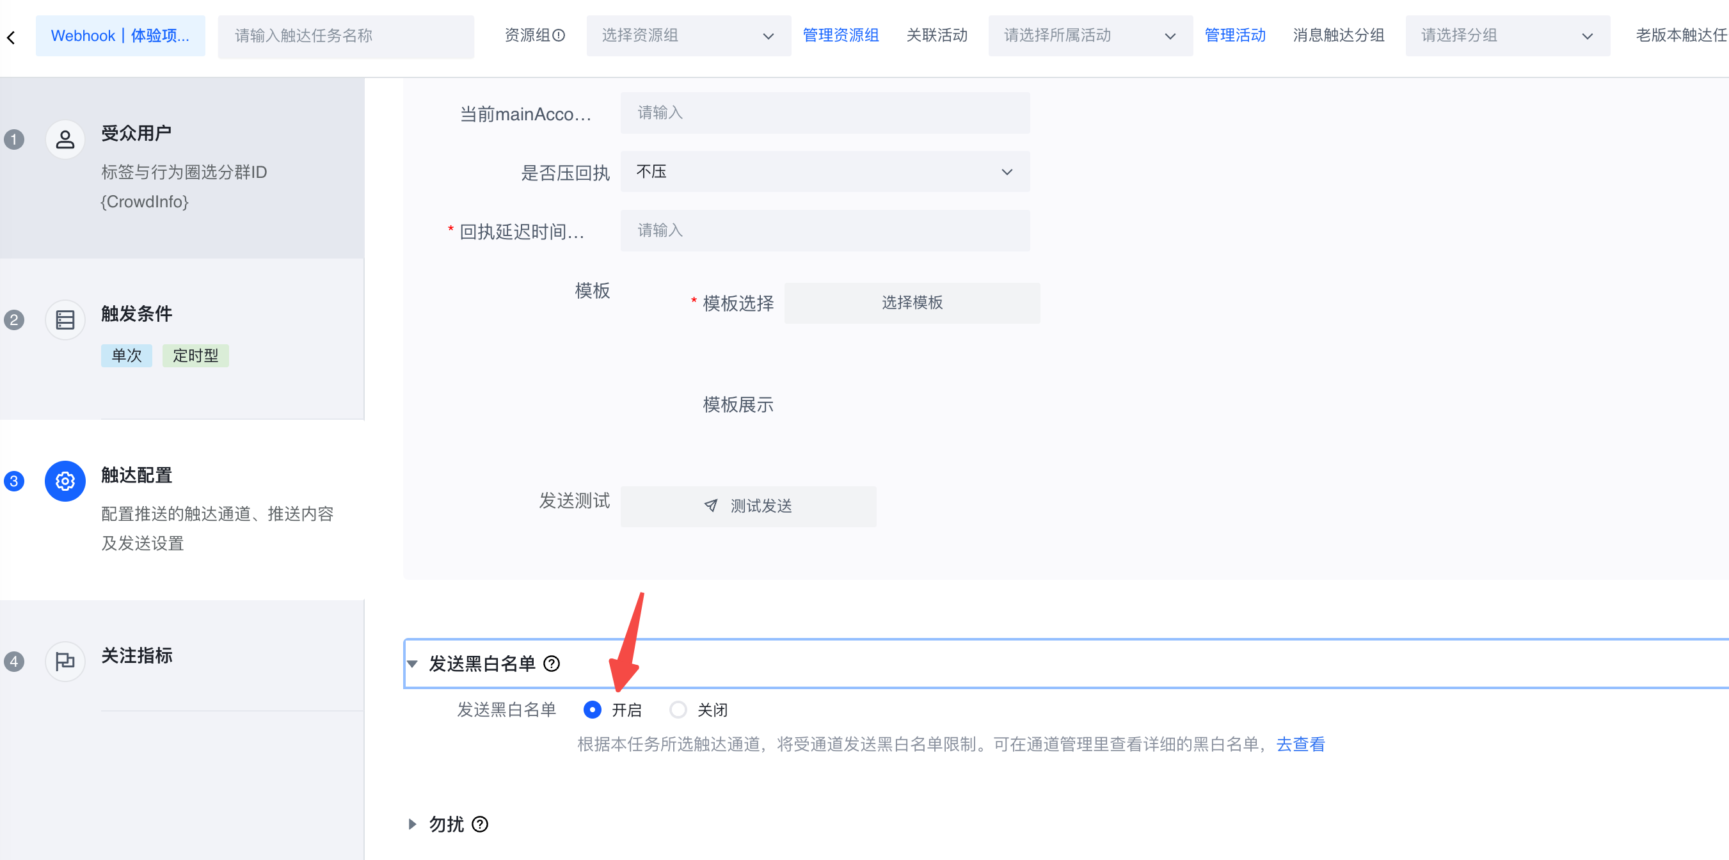1729x860 pixels.
Task: Open the 请选择所属活动 dropdown
Action: [1089, 36]
